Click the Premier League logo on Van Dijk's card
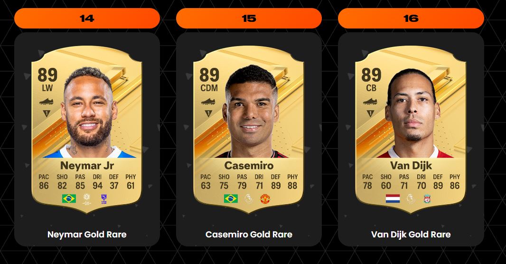This screenshot has height=264, width=506. coord(411,198)
